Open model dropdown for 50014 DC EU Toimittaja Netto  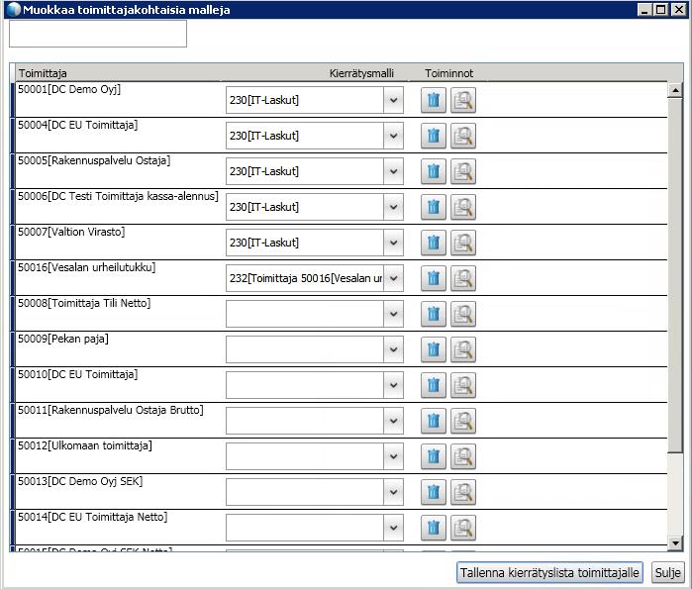click(393, 528)
